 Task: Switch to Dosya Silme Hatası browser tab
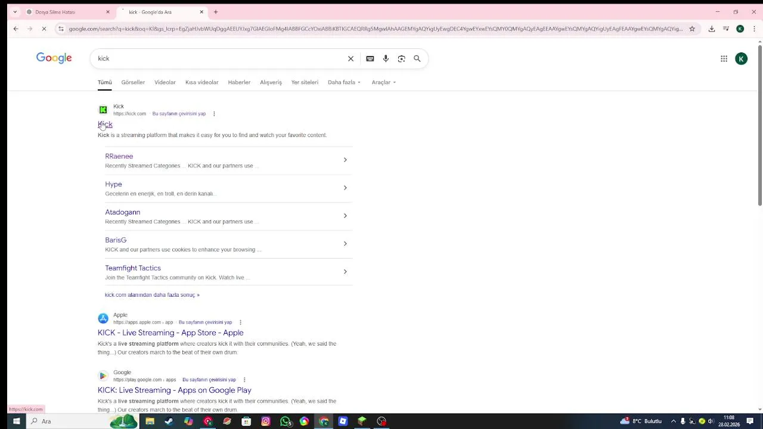(67, 12)
